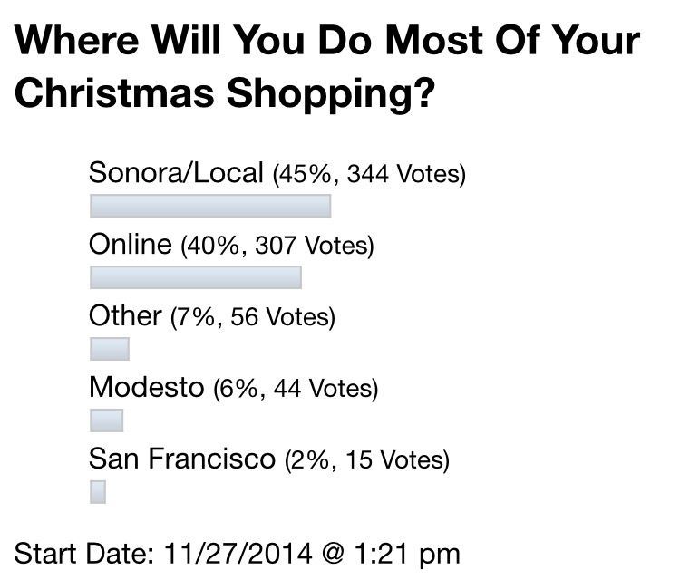Click the Other option's result bar

[110, 349]
